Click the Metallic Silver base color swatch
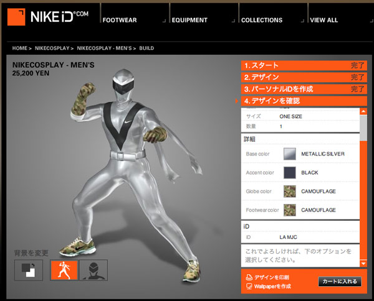The height and width of the screenshot is (301, 374). click(x=290, y=154)
